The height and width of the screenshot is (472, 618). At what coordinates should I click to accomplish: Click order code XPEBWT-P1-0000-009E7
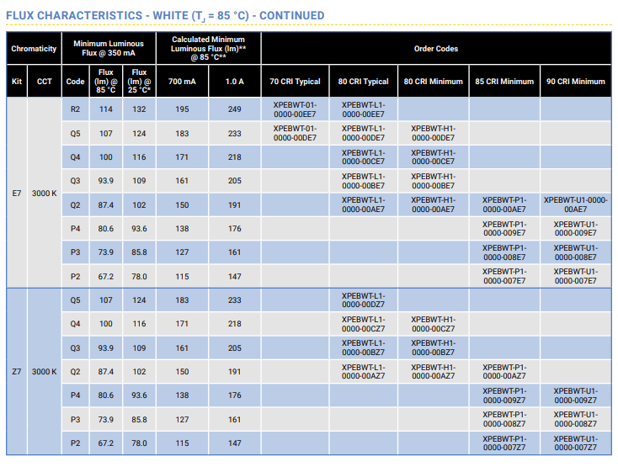504,229
